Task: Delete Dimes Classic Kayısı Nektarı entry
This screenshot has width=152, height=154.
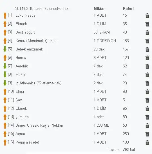Action: click(147, 126)
